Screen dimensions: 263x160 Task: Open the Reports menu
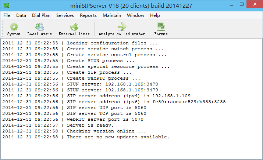pos(88,15)
